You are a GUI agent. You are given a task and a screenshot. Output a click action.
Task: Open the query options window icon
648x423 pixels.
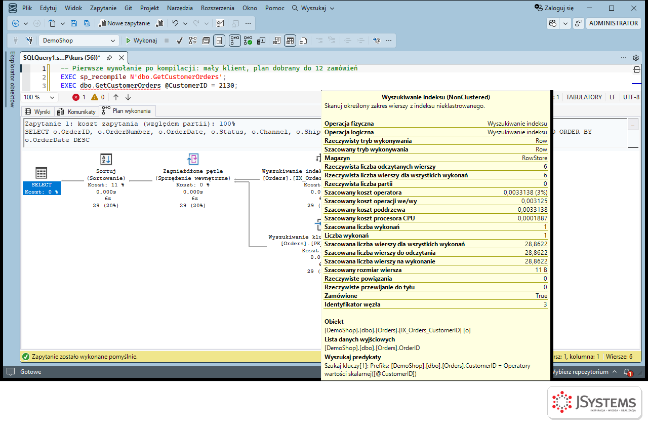click(206, 41)
